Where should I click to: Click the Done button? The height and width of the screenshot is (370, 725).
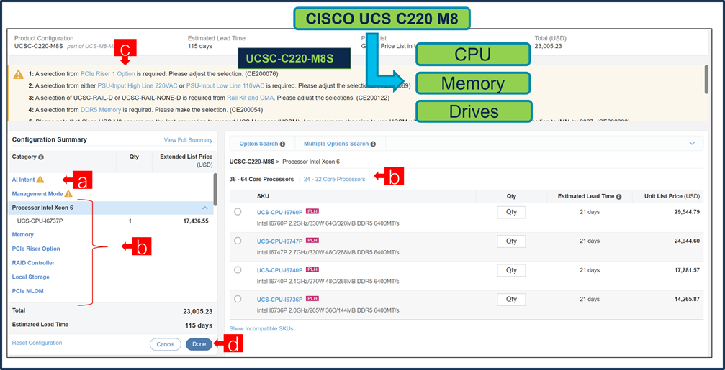pyautogui.click(x=199, y=344)
